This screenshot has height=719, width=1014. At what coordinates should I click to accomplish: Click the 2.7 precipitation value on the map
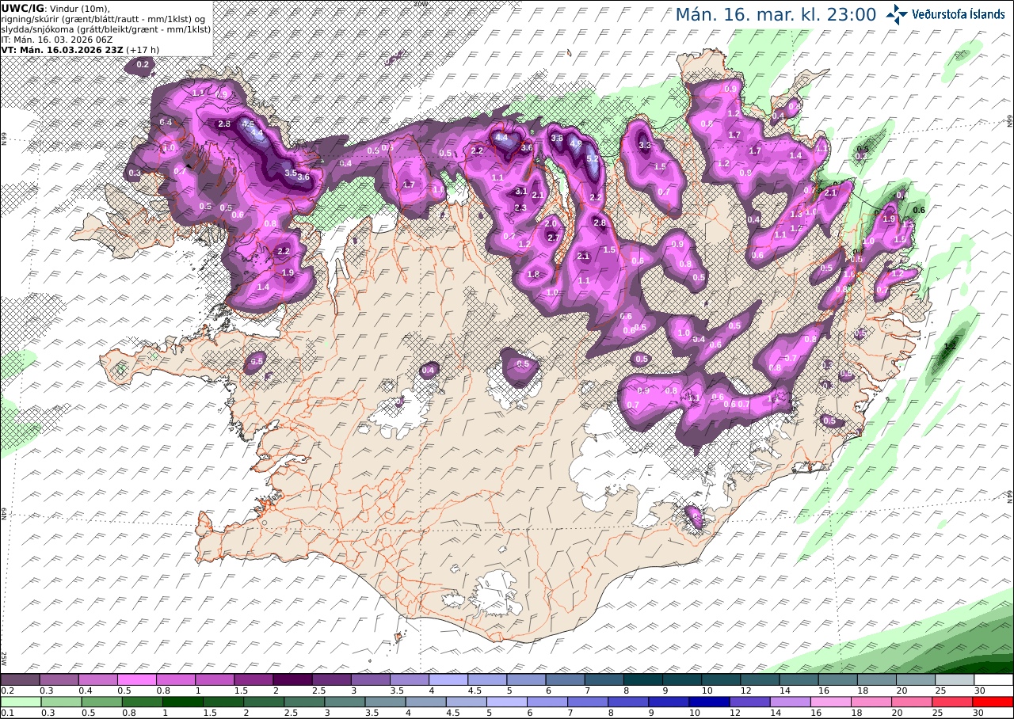click(x=554, y=238)
